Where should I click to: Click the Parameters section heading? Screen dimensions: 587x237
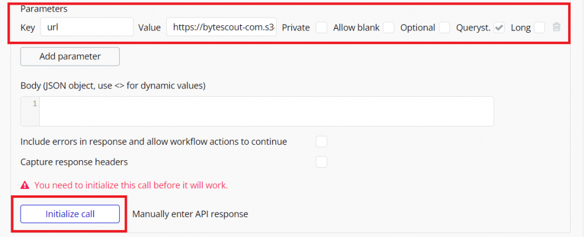43,10
